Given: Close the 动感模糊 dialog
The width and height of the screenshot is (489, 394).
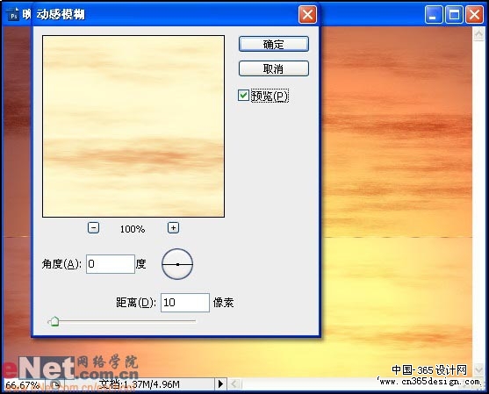Looking at the screenshot, I should click(307, 14).
